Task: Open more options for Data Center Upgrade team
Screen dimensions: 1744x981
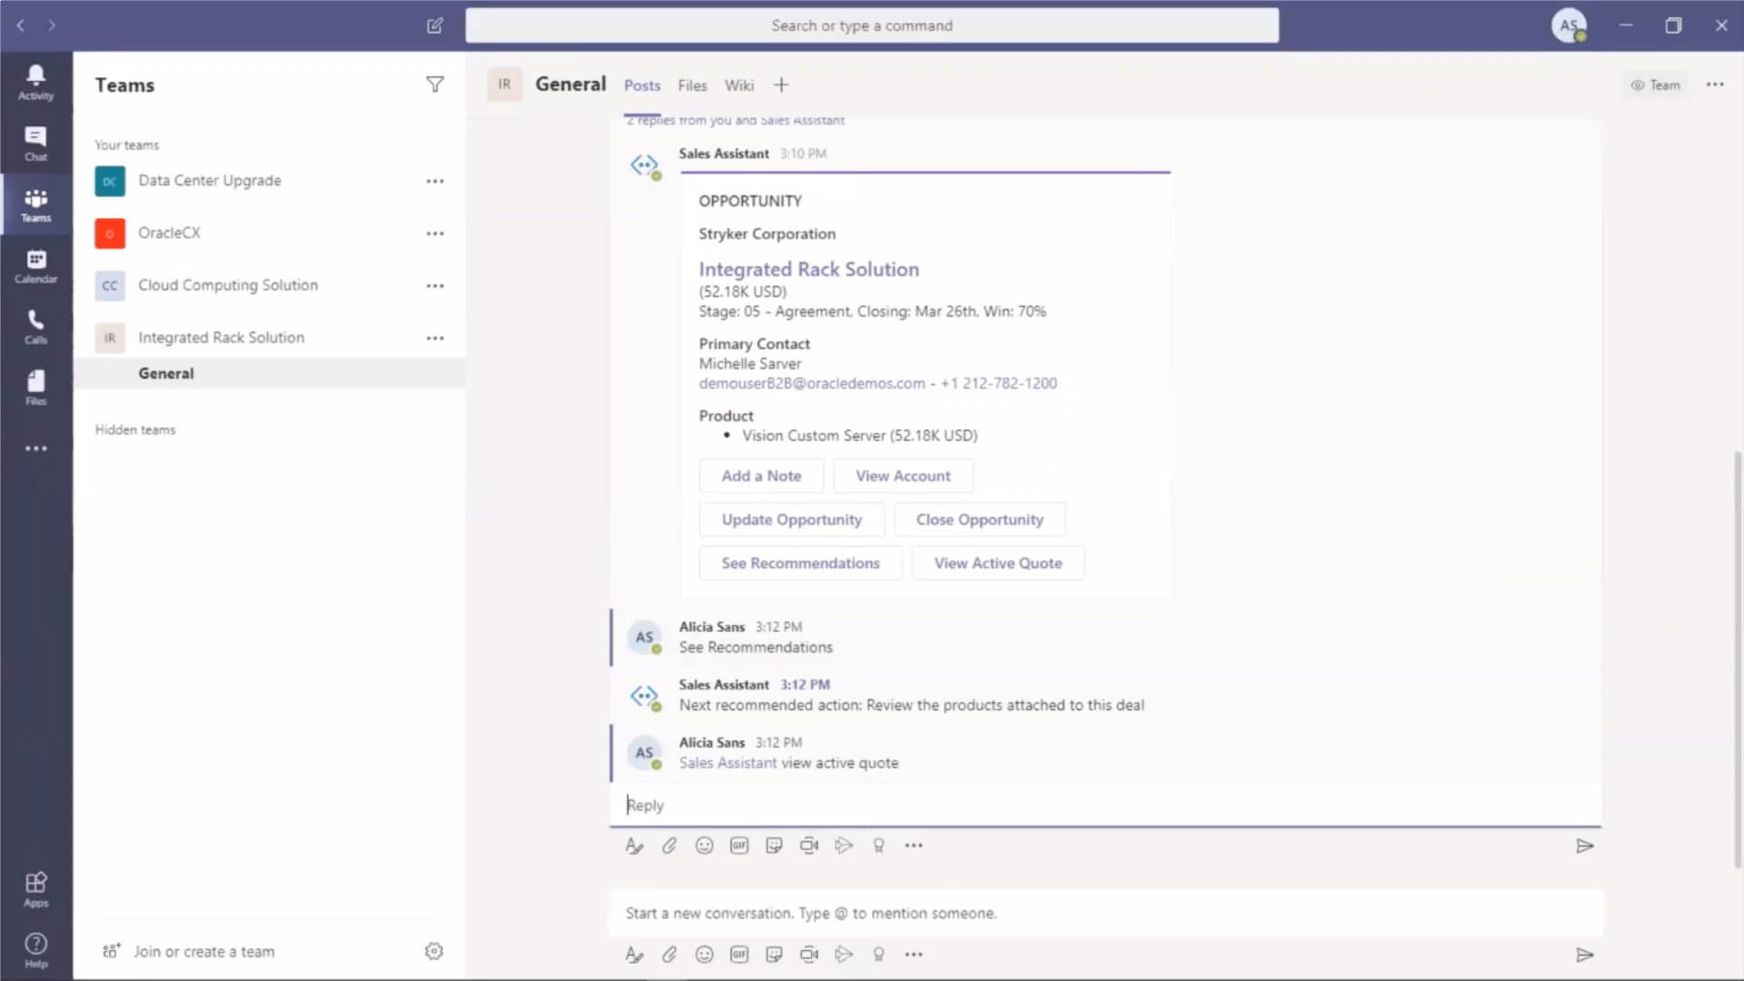Action: tap(435, 181)
